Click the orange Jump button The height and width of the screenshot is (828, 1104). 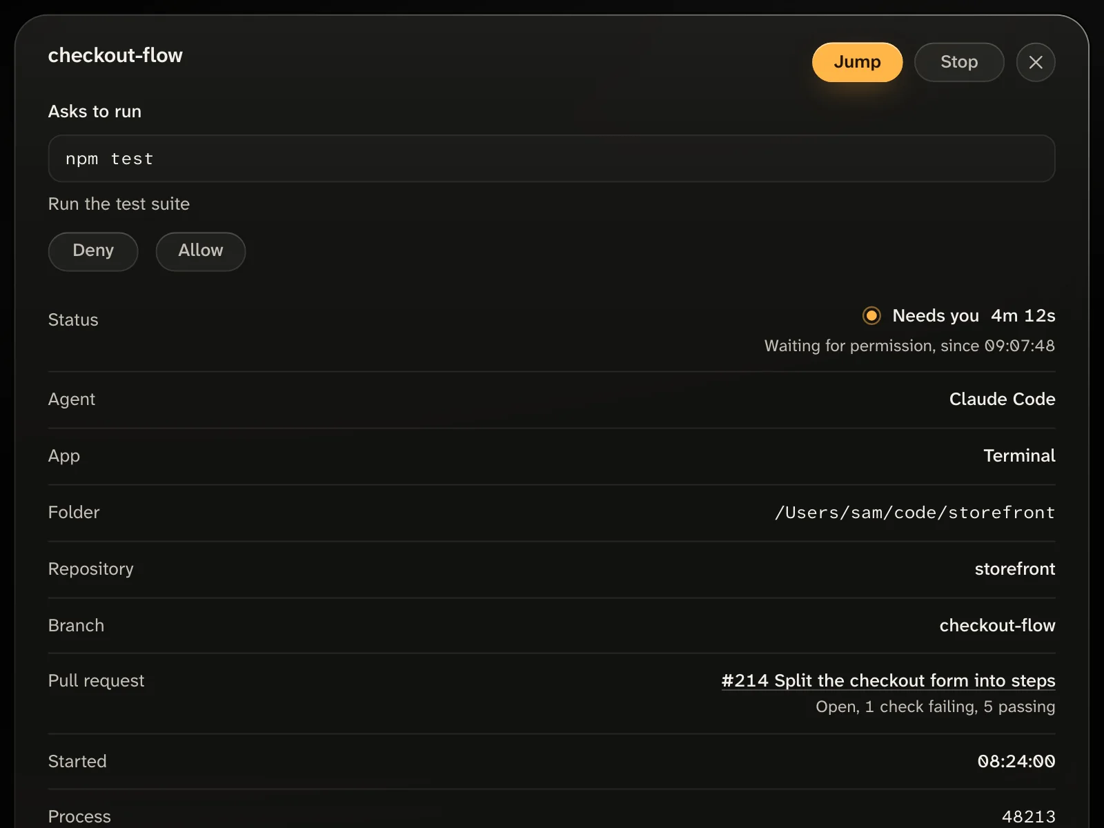[857, 62]
